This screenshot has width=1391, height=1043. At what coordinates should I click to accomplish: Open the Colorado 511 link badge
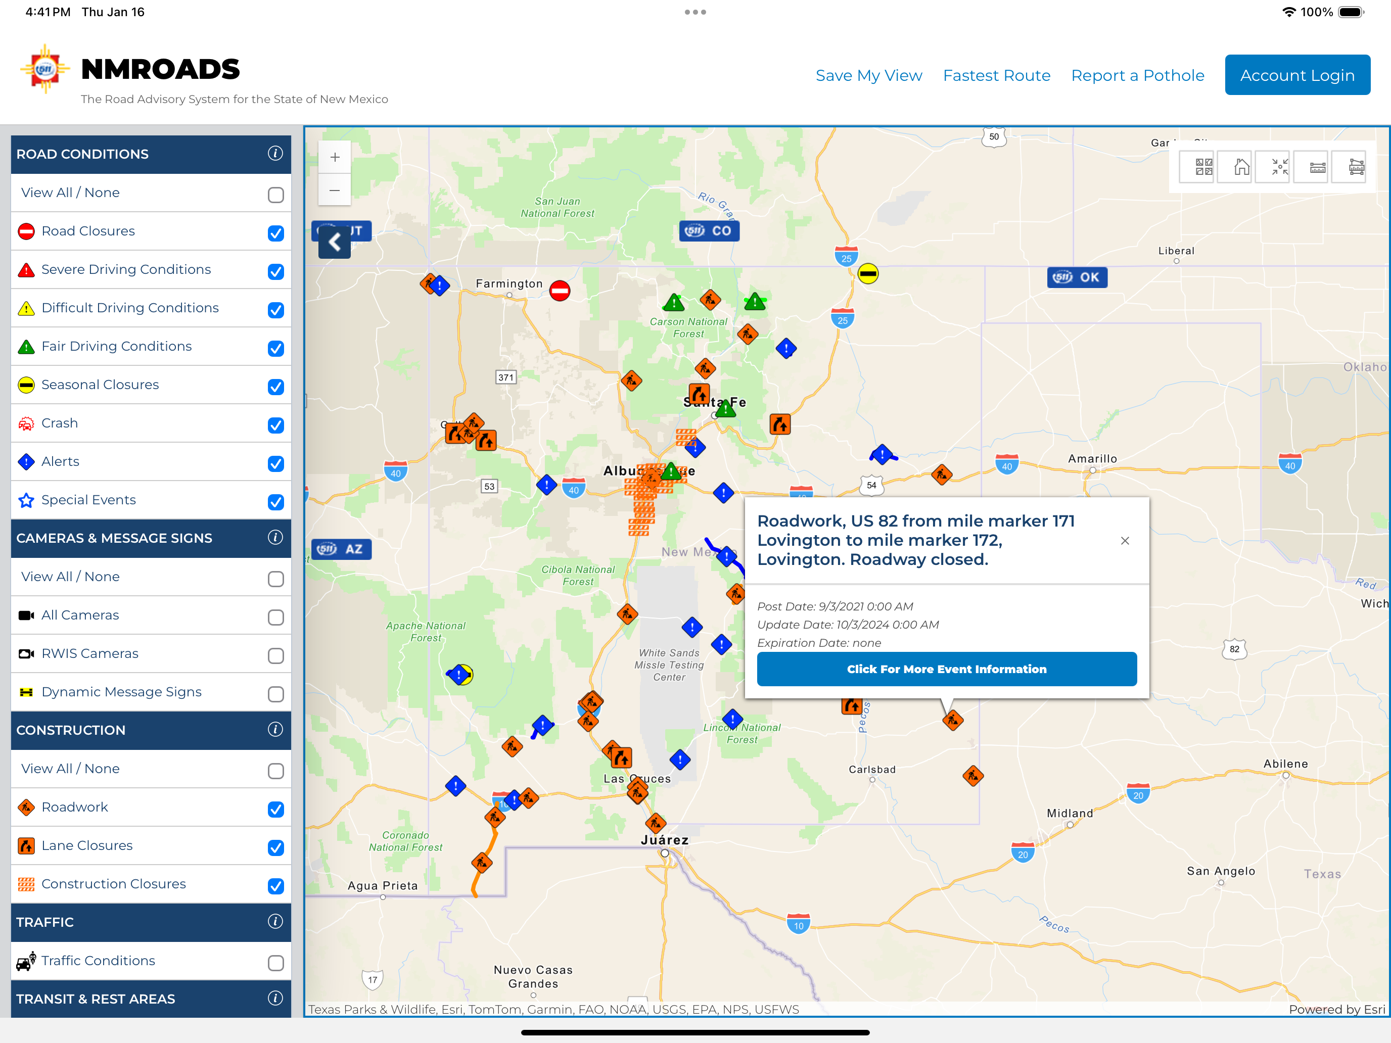pos(709,231)
